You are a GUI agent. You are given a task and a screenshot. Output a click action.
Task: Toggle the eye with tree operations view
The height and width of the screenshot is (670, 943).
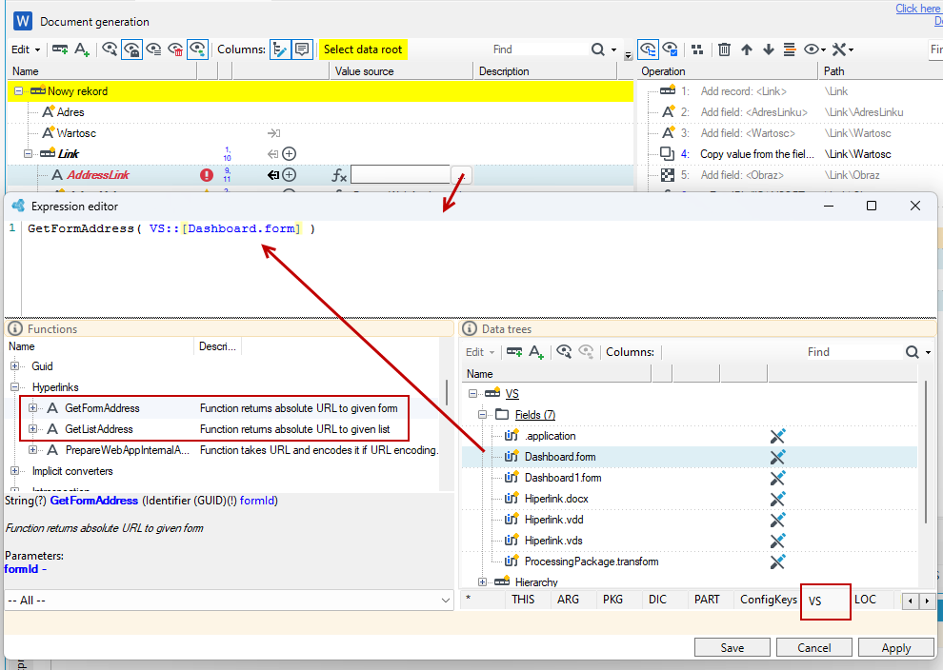648,49
